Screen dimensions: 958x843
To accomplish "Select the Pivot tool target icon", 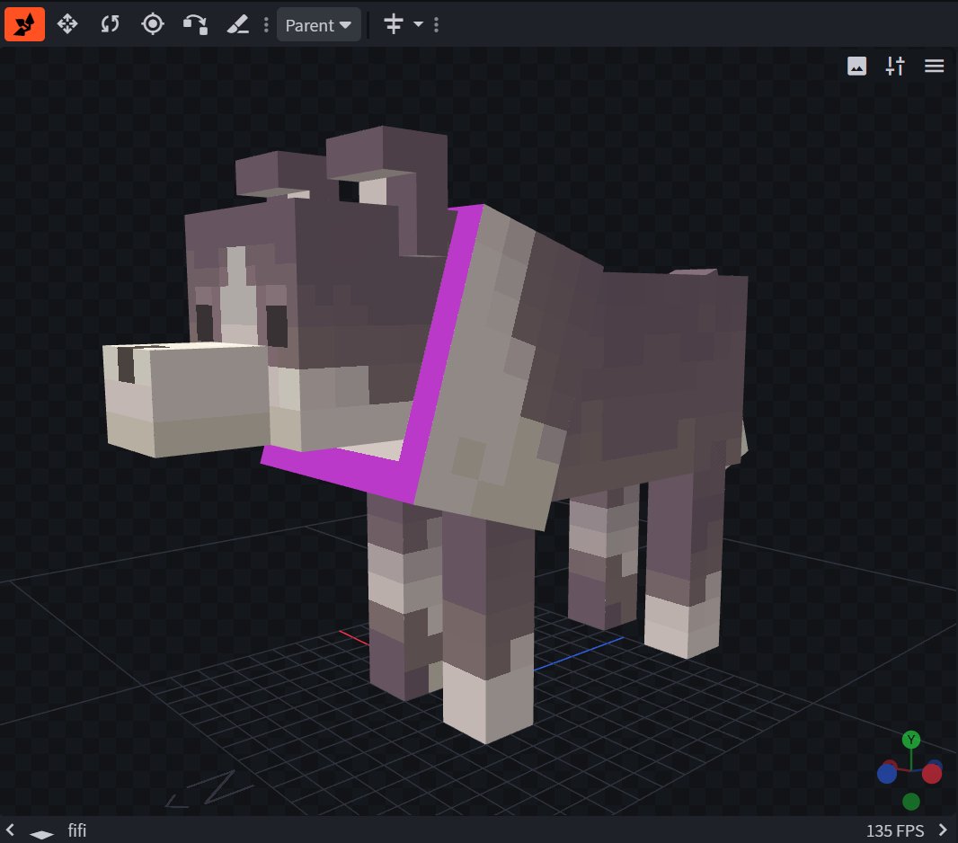I will [x=153, y=24].
